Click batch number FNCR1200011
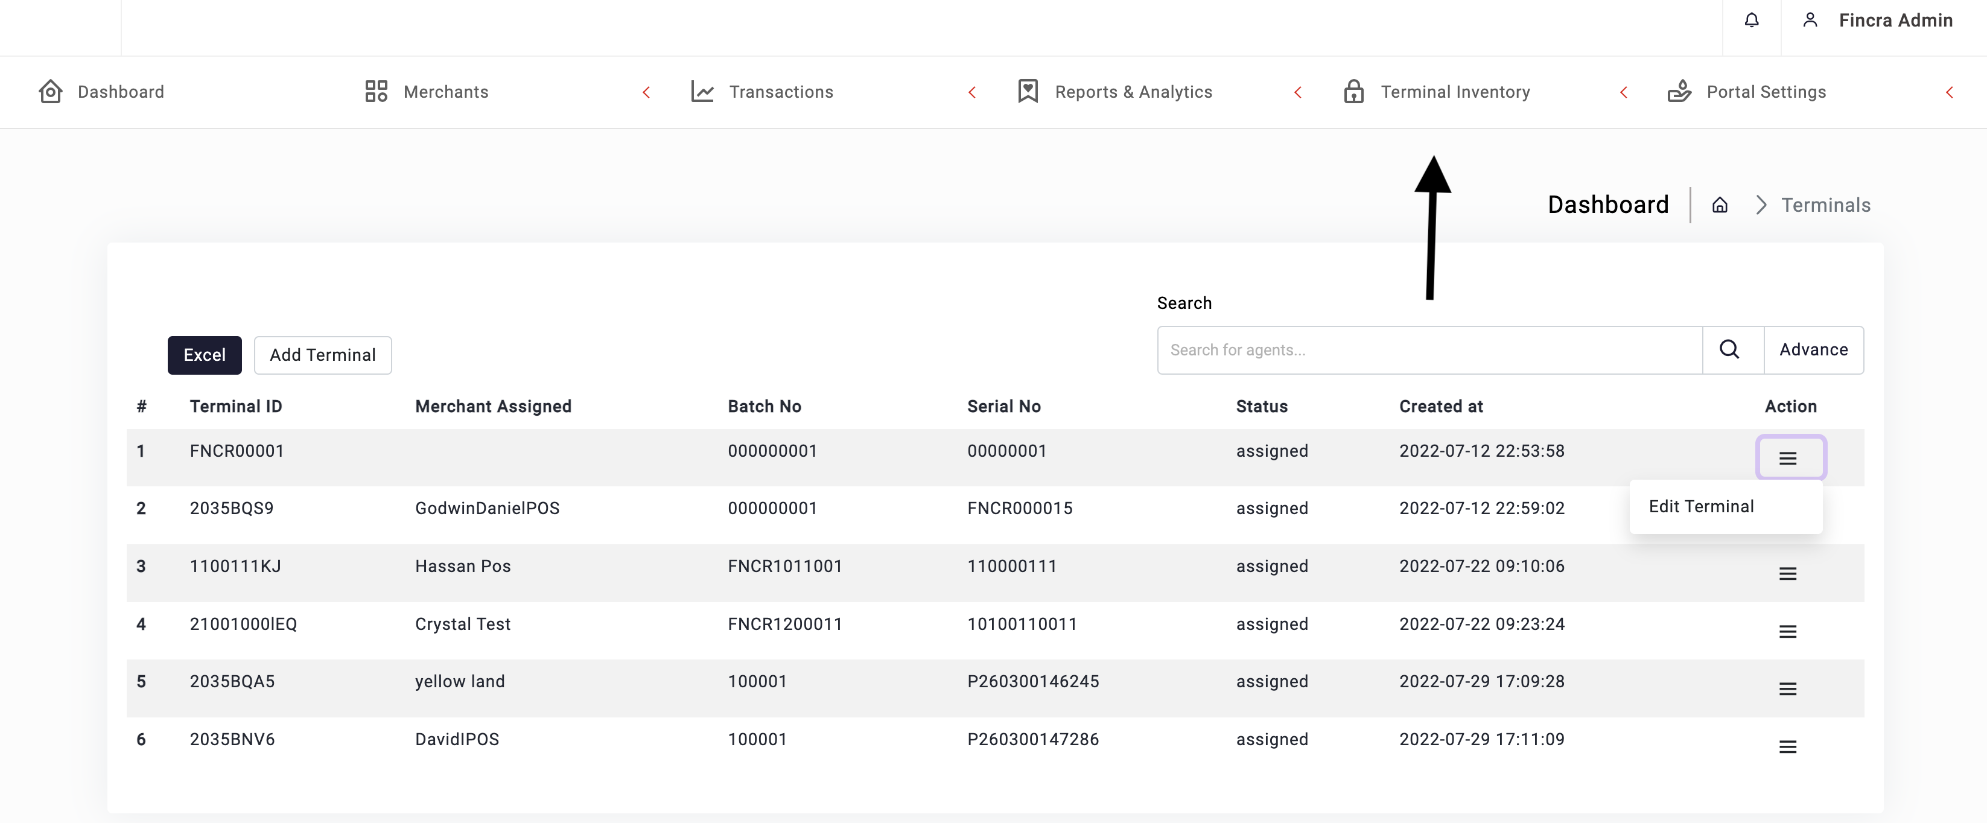This screenshot has height=823, width=1987. pos(784,624)
